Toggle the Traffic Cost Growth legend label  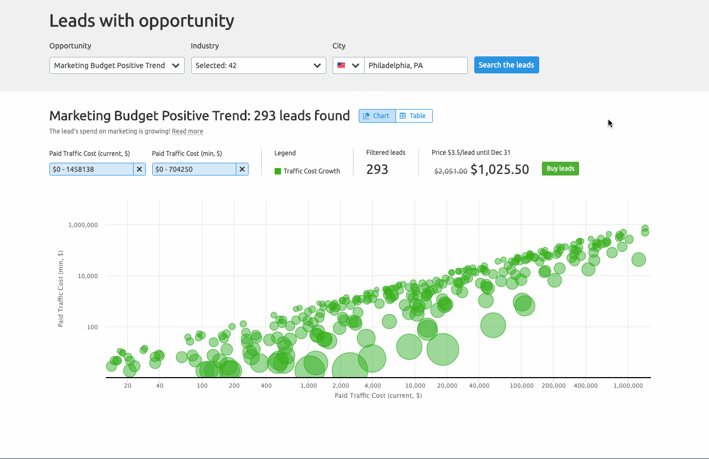pos(311,171)
